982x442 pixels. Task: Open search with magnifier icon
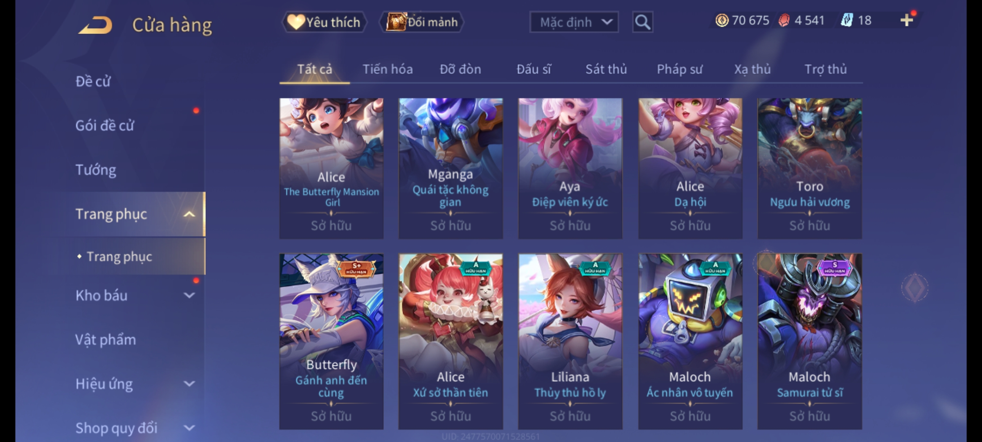pyautogui.click(x=642, y=22)
